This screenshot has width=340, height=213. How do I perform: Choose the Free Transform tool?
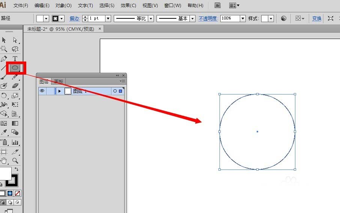click(x=15, y=105)
